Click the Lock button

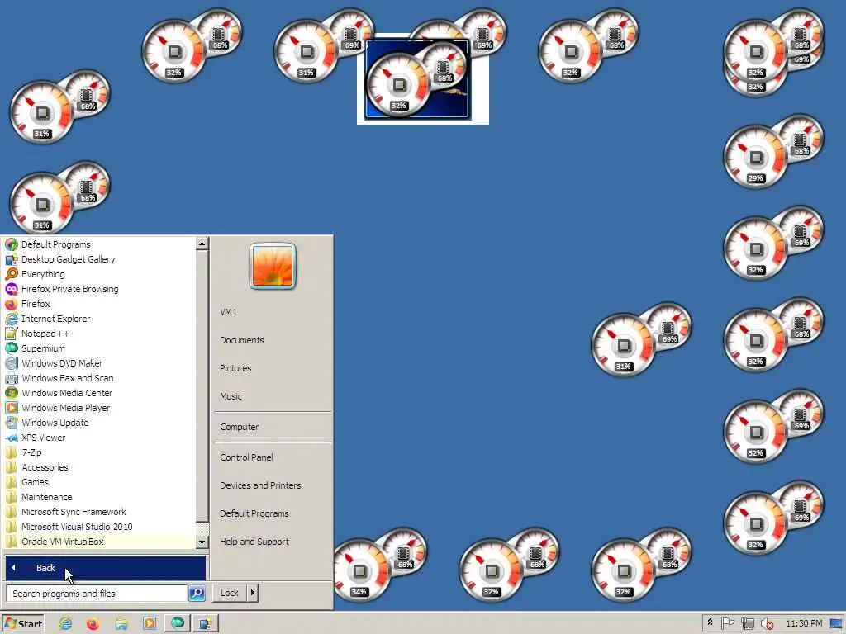click(230, 593)
